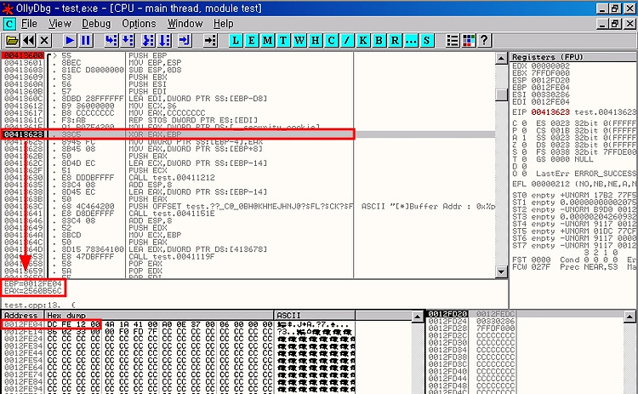Open Windows list with W button
This screenshot has height=394, width=638.
point(299,40)
